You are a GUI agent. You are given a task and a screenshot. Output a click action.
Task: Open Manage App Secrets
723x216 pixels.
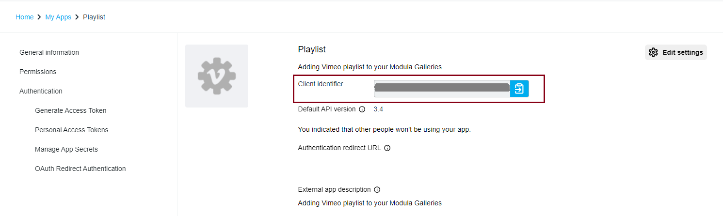(66, 149)
